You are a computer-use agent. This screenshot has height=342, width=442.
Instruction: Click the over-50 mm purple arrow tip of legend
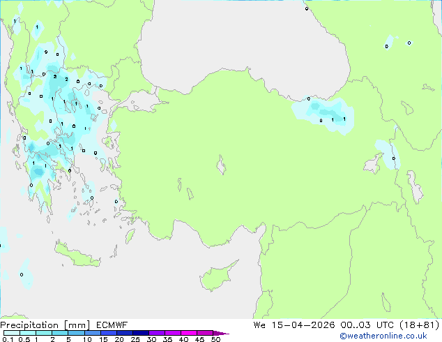coord(221,333)
